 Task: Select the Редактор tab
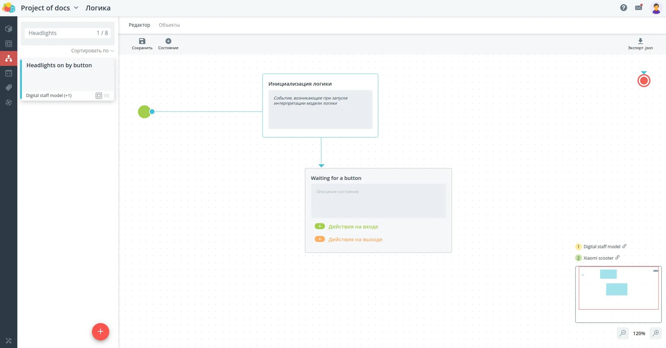pos(139,25)
